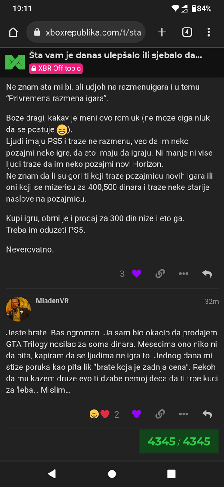This screenshot has width=224, height=487.
Task: Tap the browser home icon
Action: tap(13, 32)
